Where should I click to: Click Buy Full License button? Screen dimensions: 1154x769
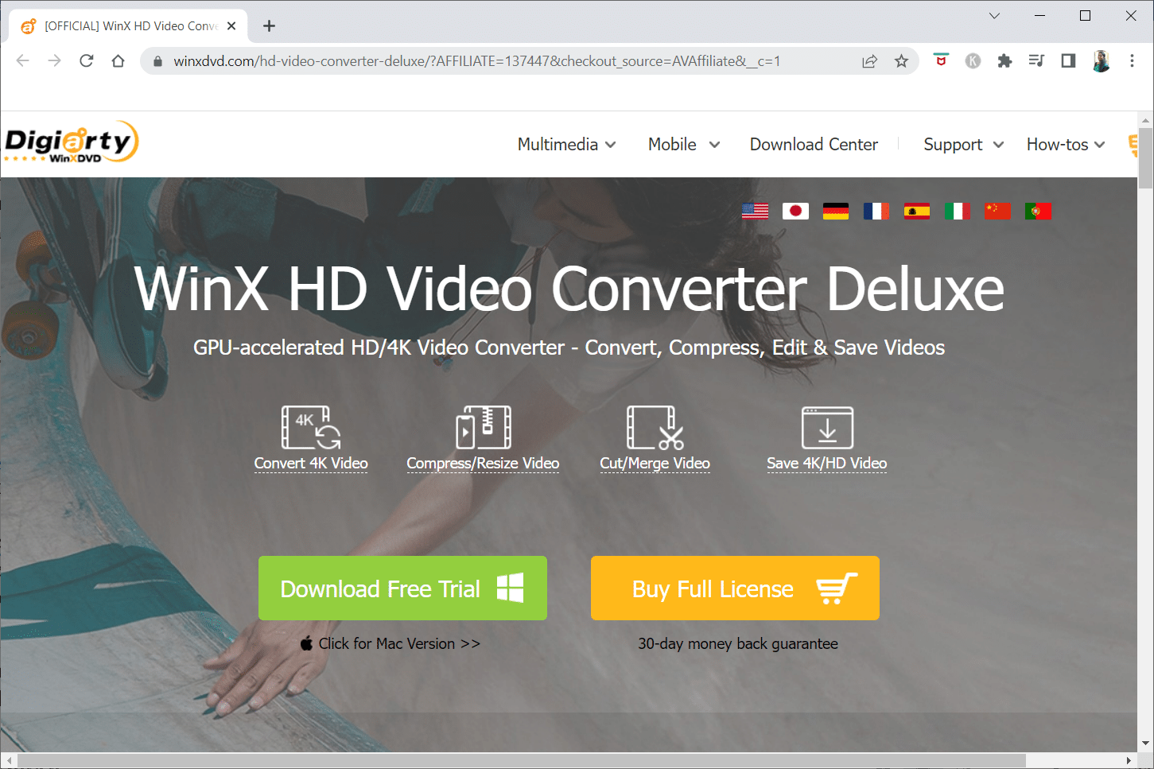(x=735, y=588)
